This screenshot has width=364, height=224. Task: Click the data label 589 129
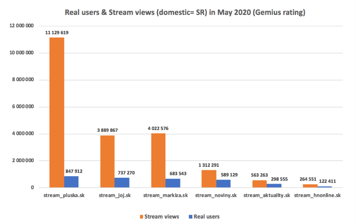[229, 175]
